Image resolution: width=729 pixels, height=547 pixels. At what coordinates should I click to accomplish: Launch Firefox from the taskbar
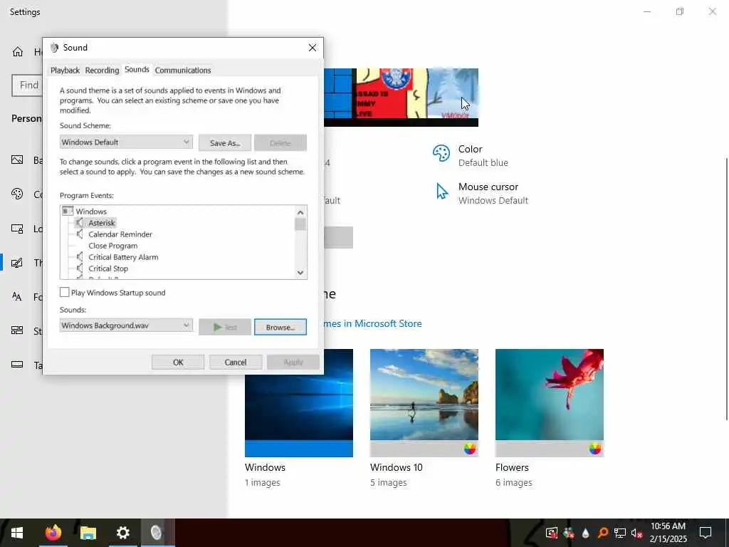point(53,533)
